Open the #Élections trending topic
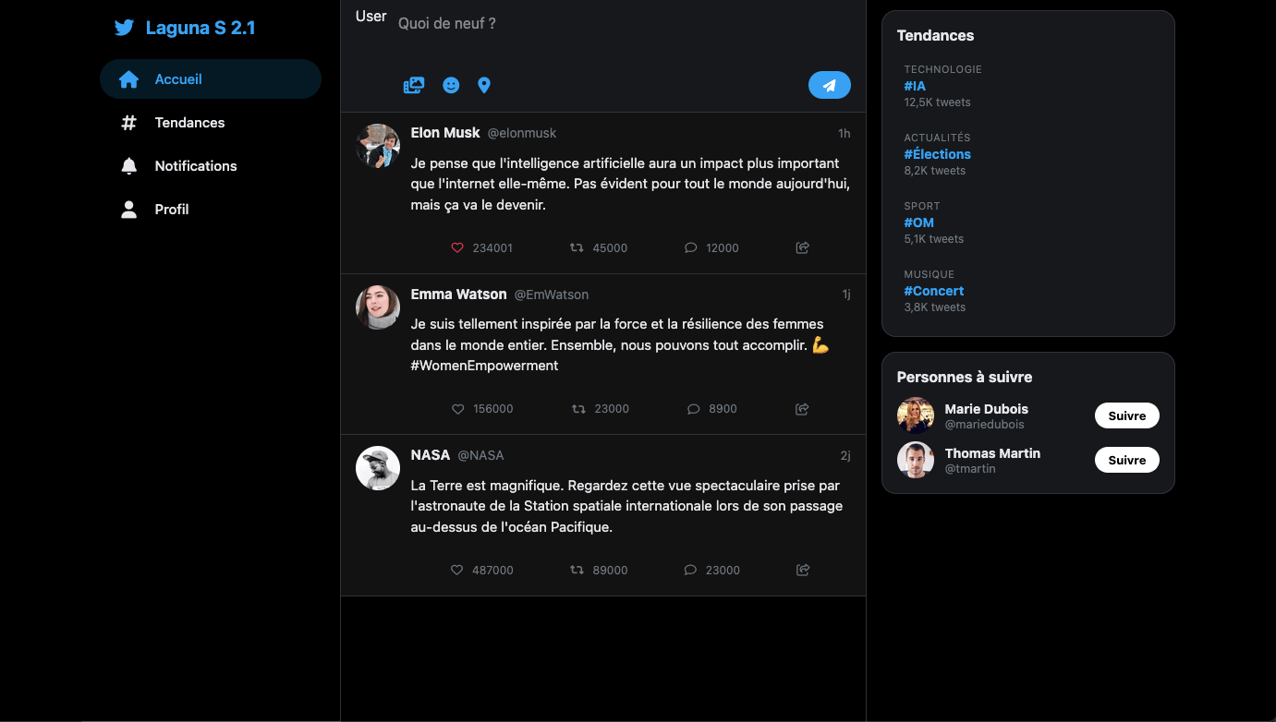Image resolution: width=1276 pixels, height=722 pixels. (937, 154)
